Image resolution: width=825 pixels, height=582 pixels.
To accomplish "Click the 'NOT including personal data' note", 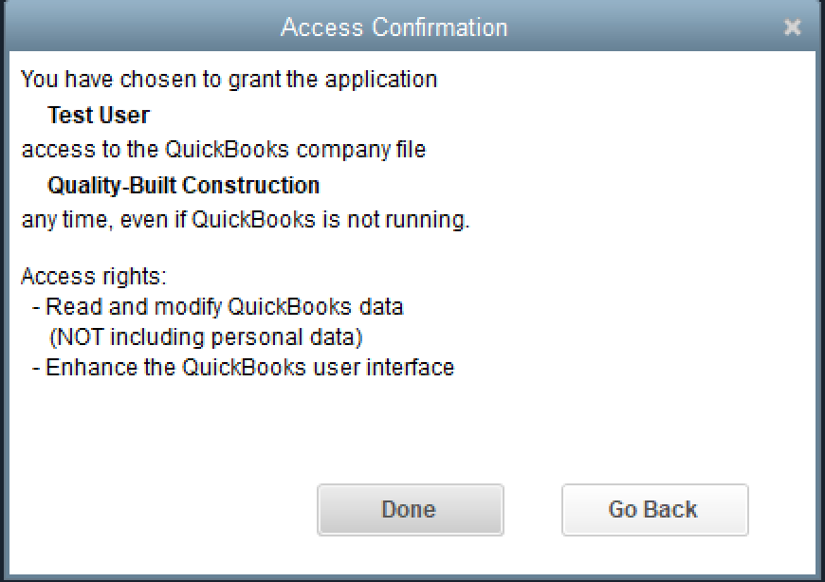I will (206, 336).
